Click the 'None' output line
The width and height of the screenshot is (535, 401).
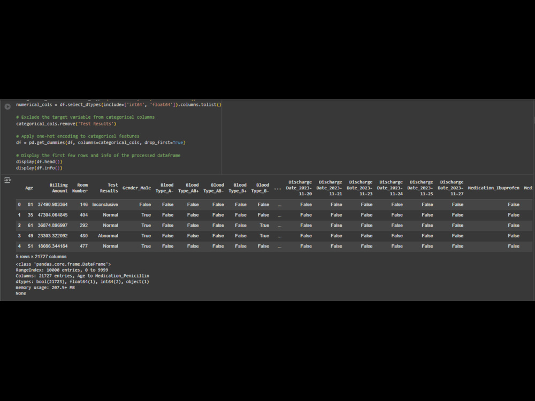[20, 293]
